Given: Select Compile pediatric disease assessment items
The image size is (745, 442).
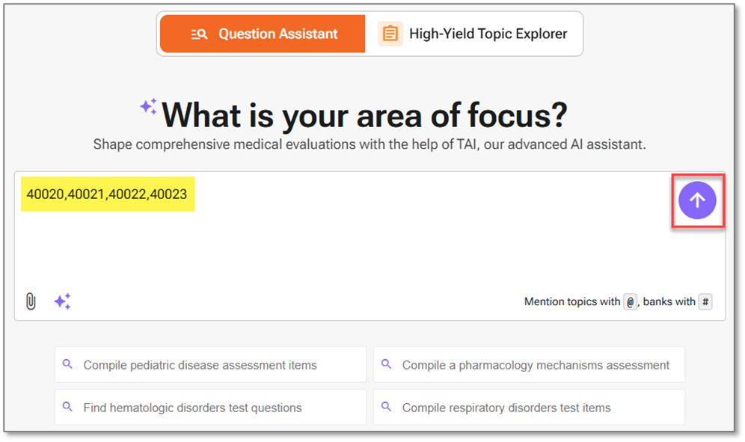Looking at the screenshot, I should coord(210,364).
